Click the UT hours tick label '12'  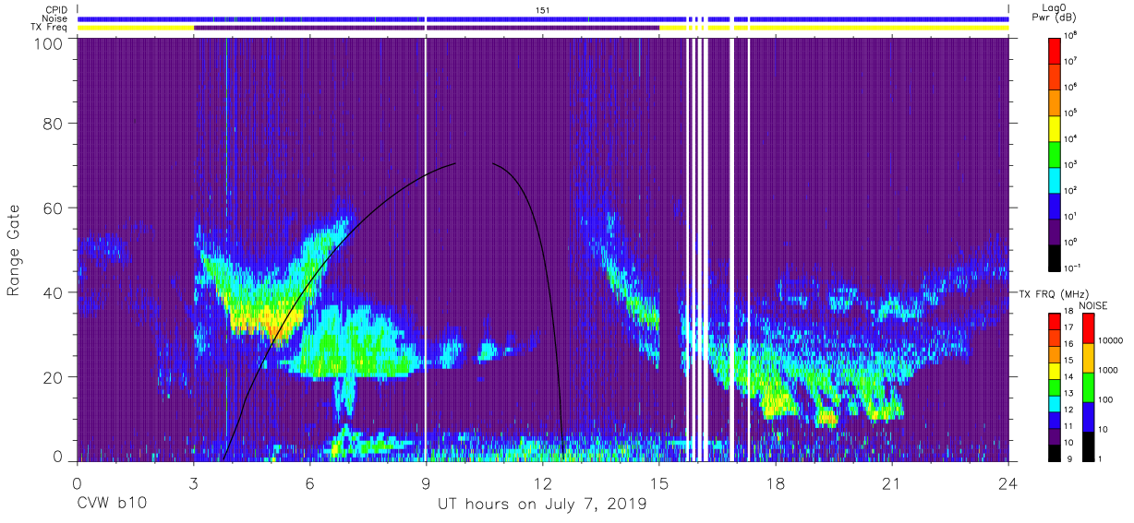(x=543, y=483)
